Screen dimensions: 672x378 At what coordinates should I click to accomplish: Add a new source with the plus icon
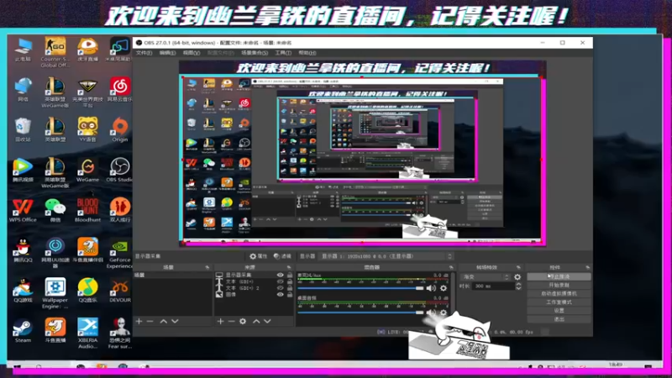click(220, 321)
